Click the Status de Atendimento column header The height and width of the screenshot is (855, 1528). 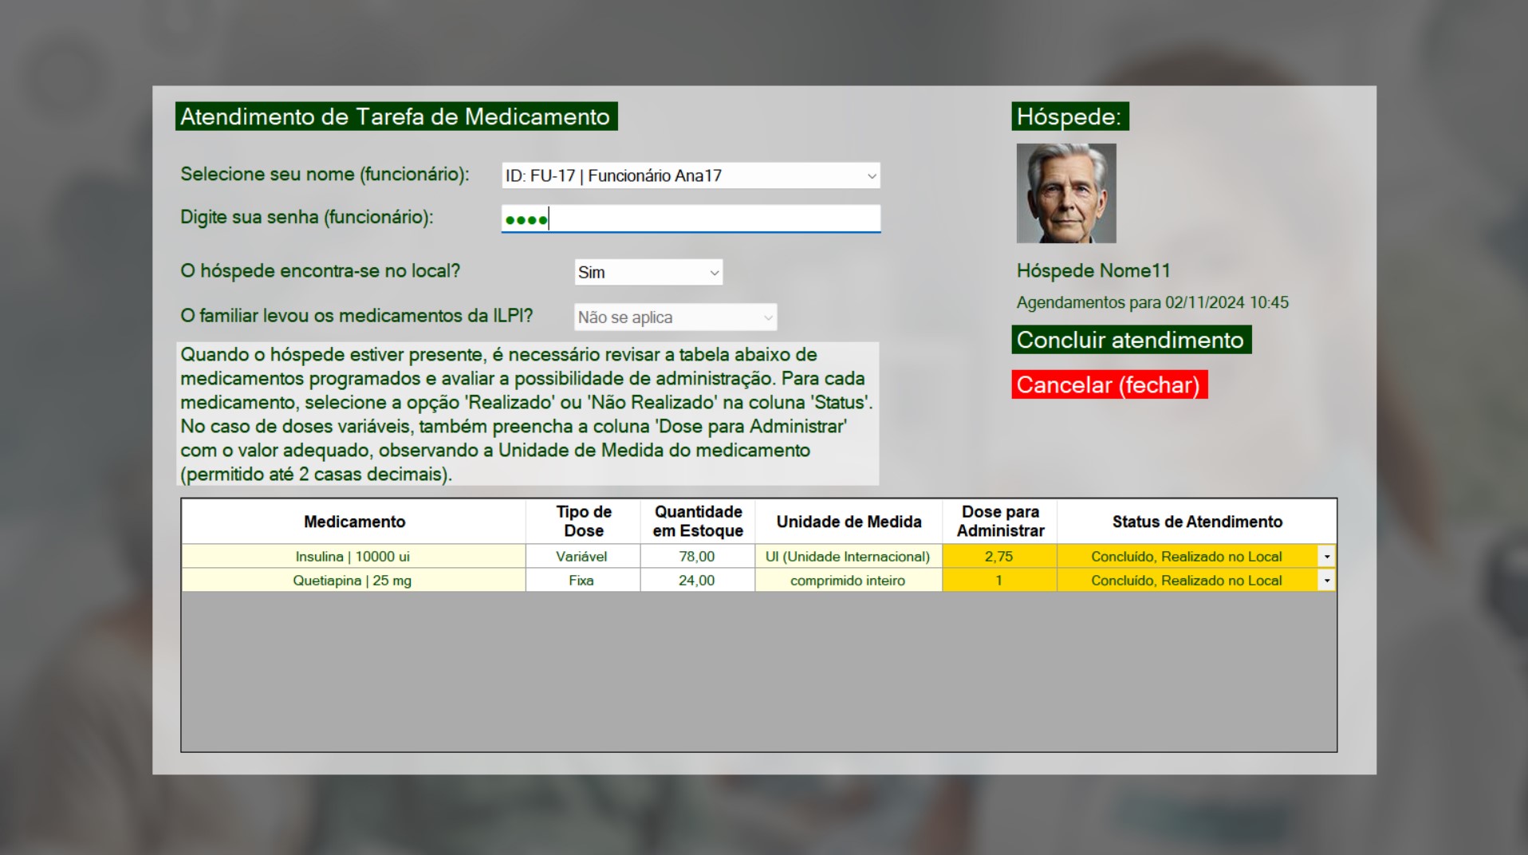click(1196, 522)
